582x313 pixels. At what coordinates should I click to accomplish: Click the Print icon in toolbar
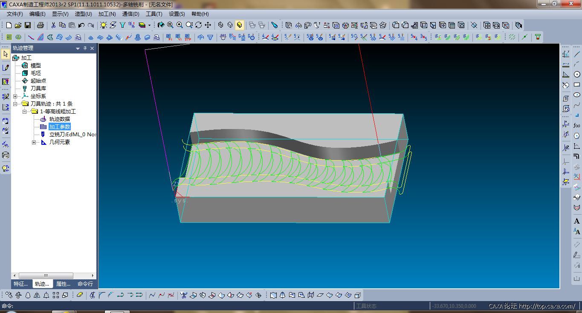point(41,25)
